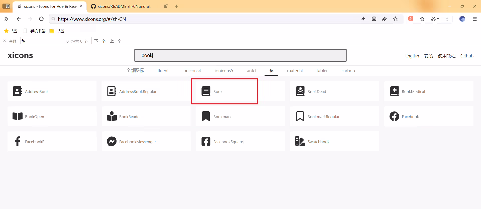The height and width of the screenshot is (209, 481).
Task: Reload the page with refresh button
Action: (41, 19)
